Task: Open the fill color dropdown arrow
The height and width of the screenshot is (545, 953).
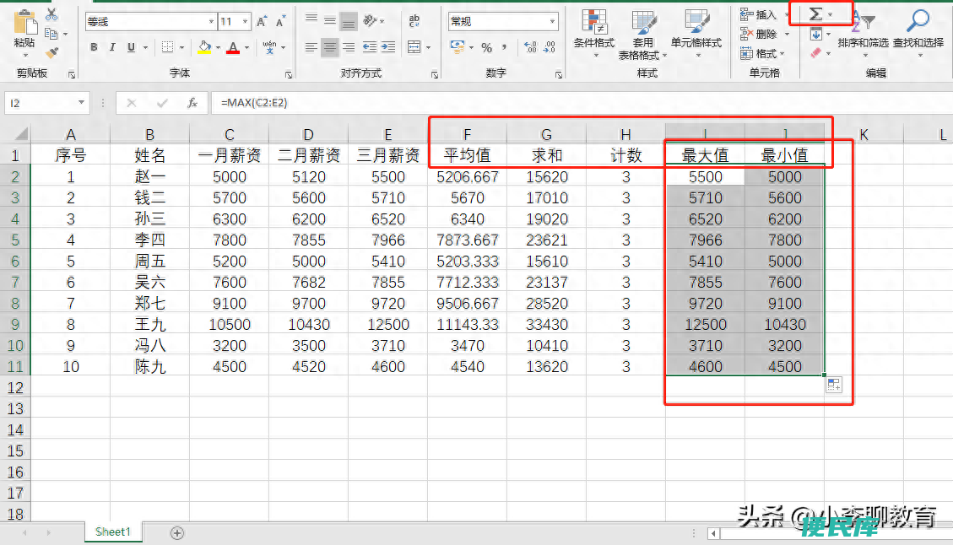Action: (218, 46)
